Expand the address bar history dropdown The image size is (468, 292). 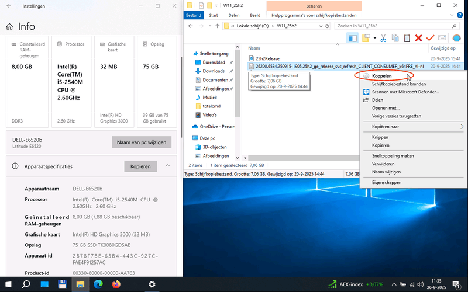(x=321, y=26)
